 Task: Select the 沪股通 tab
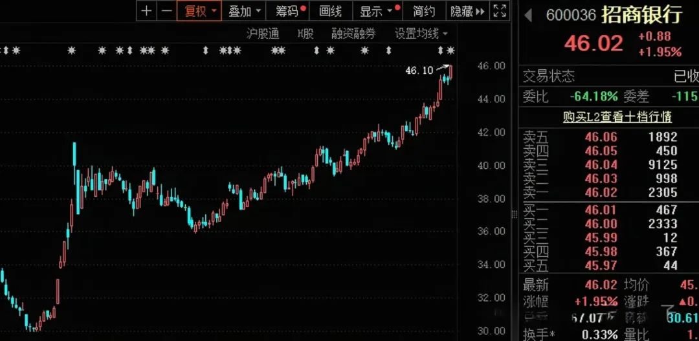click(263, 34)
